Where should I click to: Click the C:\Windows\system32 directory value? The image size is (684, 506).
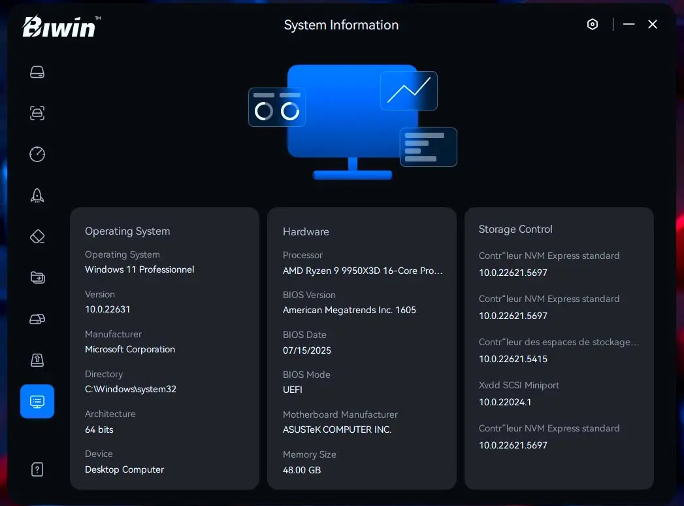coord(131,390)
